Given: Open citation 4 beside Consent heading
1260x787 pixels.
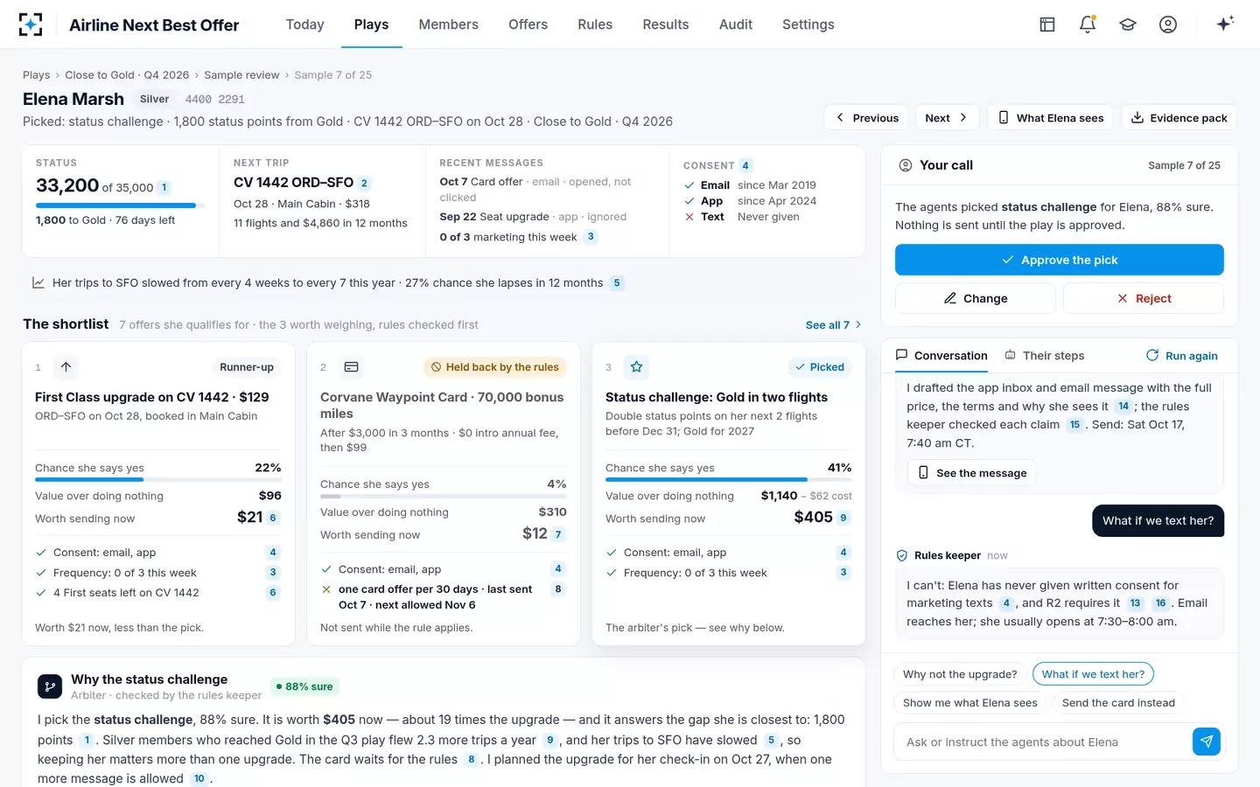Looking at the screenshot, I should click(745, 165).
